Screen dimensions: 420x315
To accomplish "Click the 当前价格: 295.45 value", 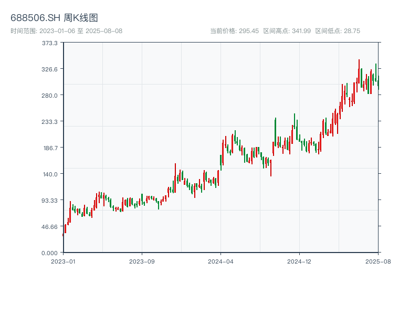I will pyautogui.click(x=234, y=31).
